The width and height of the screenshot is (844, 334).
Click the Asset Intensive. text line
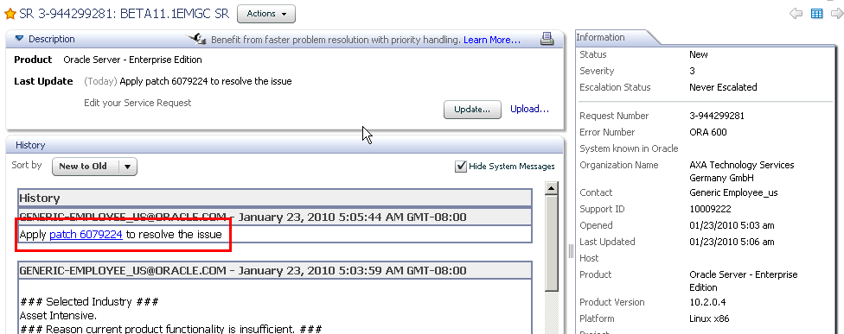58,315
